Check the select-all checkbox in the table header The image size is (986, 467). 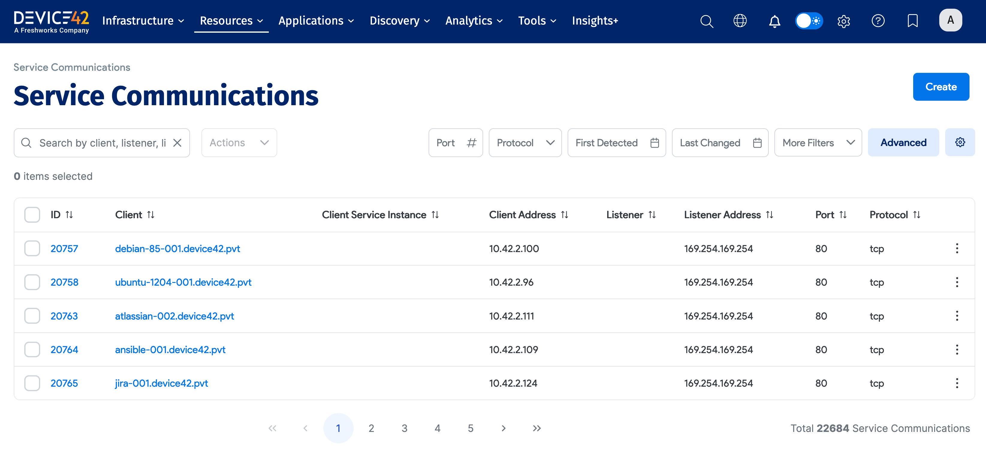[32, 215]
